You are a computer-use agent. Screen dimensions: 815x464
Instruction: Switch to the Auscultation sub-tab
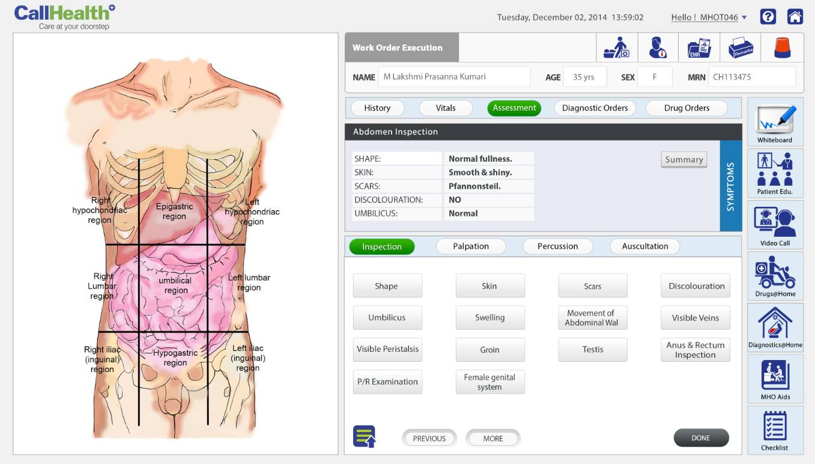coord(645,246)
